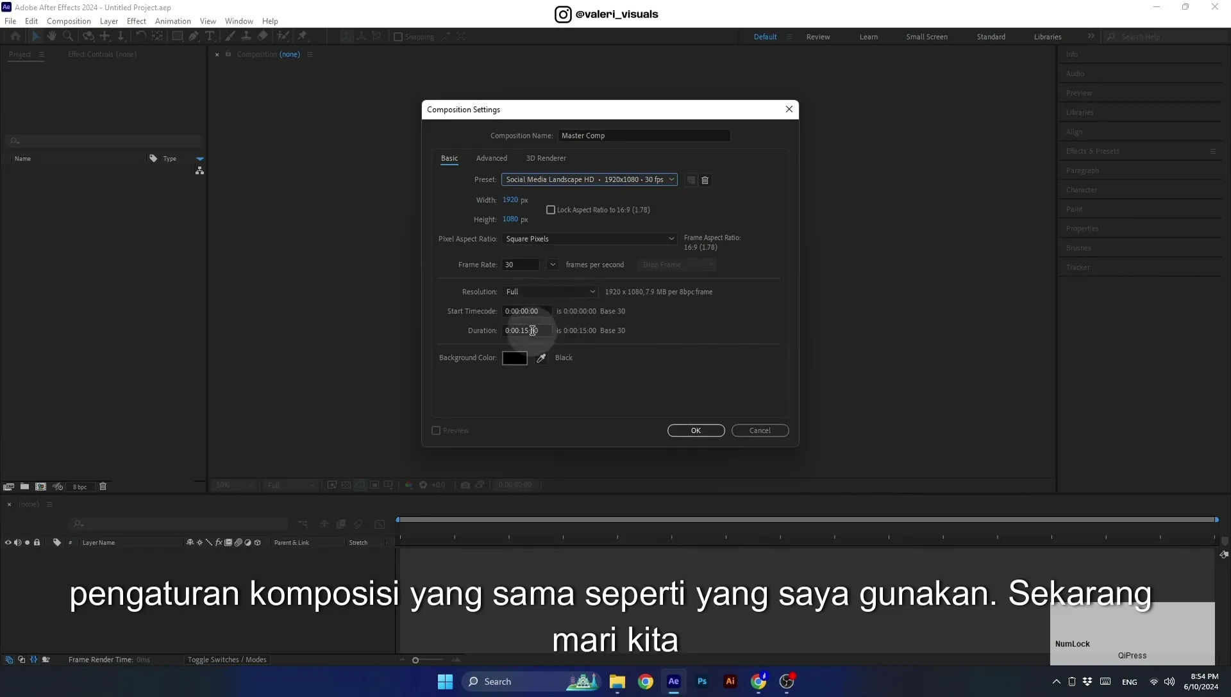Click the timeline zoom slider
The height and width of the screenshot is (697, 1231).
[415, 660]
